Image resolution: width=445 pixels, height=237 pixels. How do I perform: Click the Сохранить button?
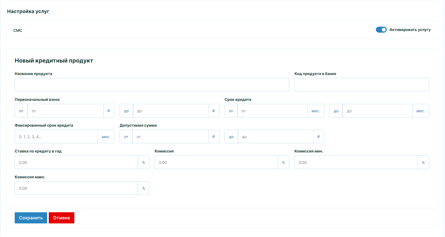click(31, 218)
